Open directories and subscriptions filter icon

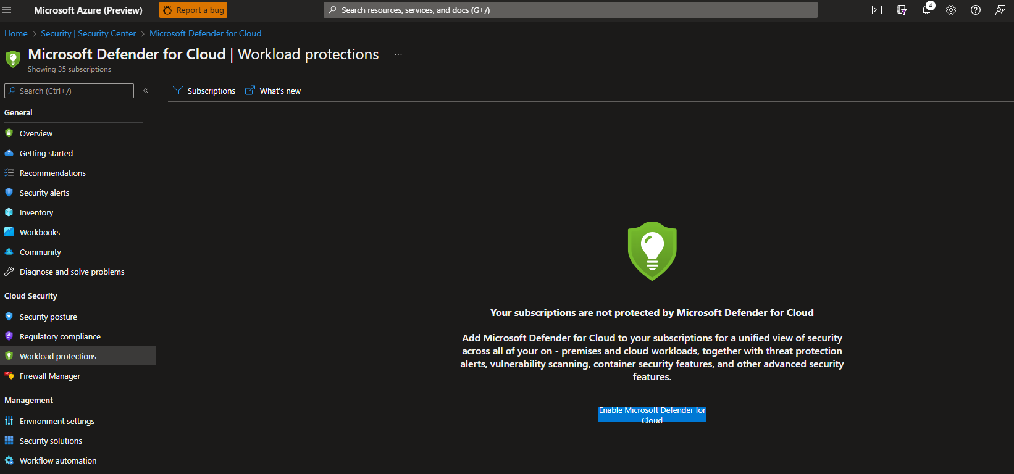pyautogui.click(x=902, y=10)
